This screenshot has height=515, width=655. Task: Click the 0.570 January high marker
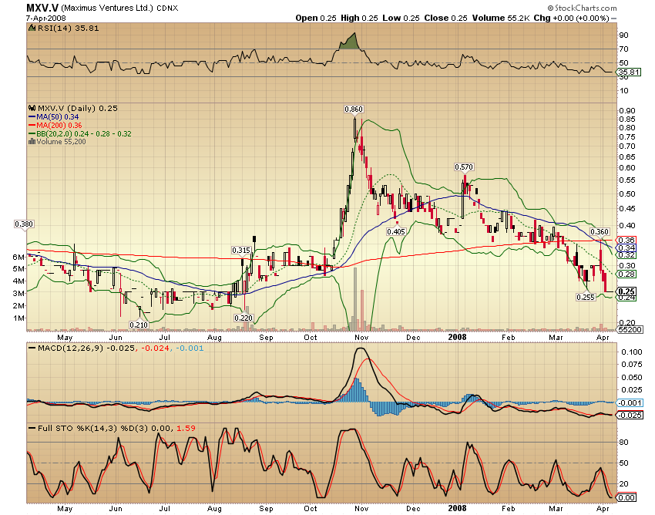(464, 167)
